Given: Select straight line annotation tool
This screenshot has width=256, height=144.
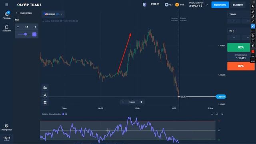Looking at the screenshot, I should pyautogui.click(x=253, y=21).
